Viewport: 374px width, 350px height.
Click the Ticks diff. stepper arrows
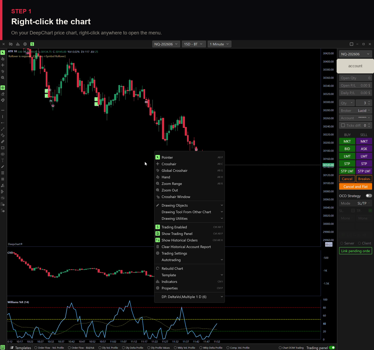click(x=369, y=125)
